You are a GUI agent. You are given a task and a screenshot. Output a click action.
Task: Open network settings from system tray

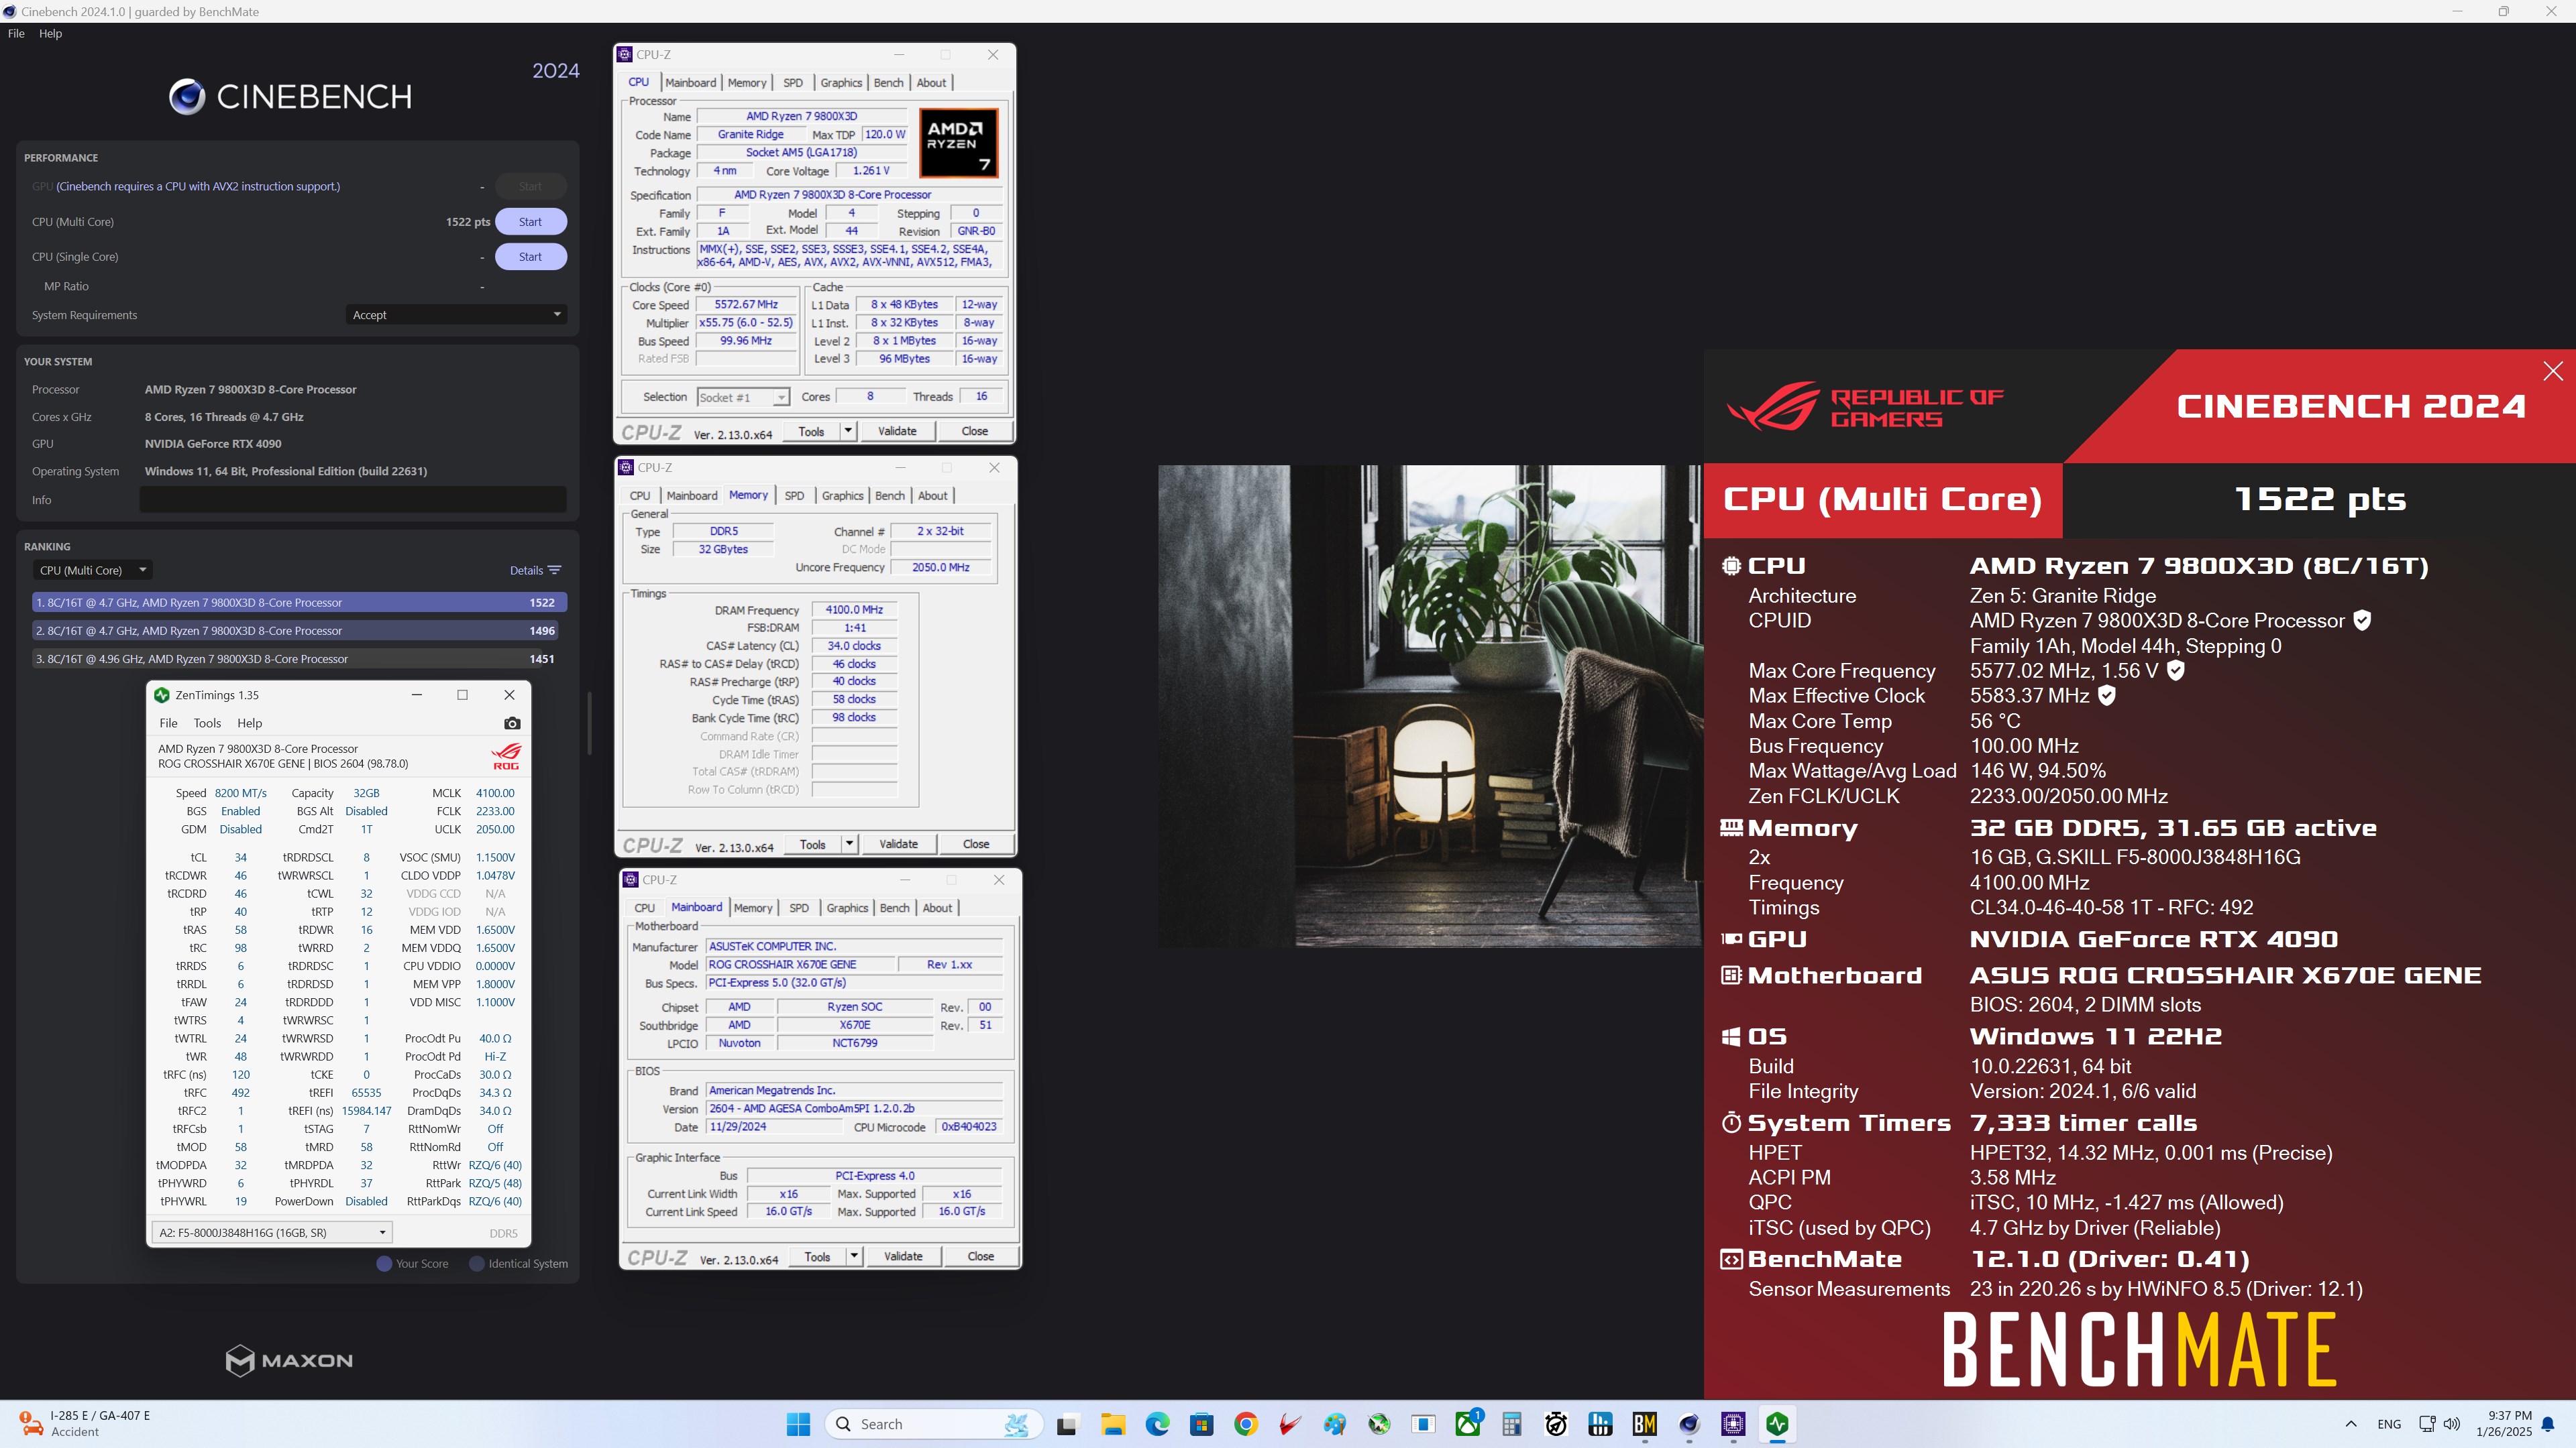pyautogui.click(x=2427, y=1424)
